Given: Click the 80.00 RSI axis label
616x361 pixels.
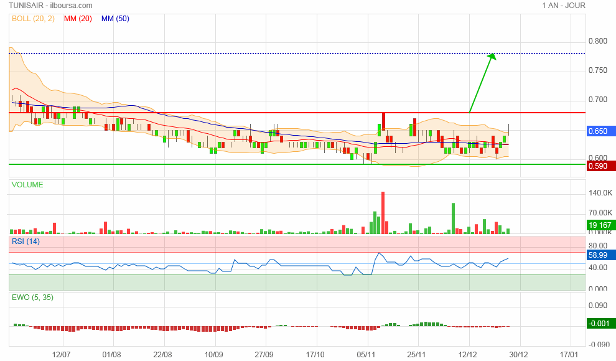Looking at the screenshot, I should 598,245.
